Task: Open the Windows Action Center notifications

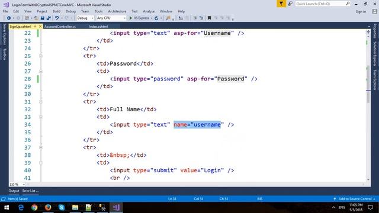Action: coord(370,208)
